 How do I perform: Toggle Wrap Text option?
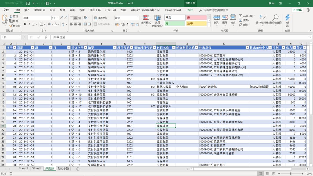coord(101,18)
